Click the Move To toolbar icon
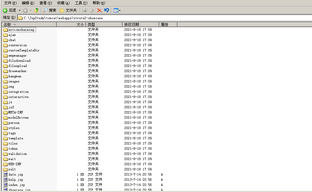This screenshot has width=312, height=192. pyautogui.click(x=85, y=10)
